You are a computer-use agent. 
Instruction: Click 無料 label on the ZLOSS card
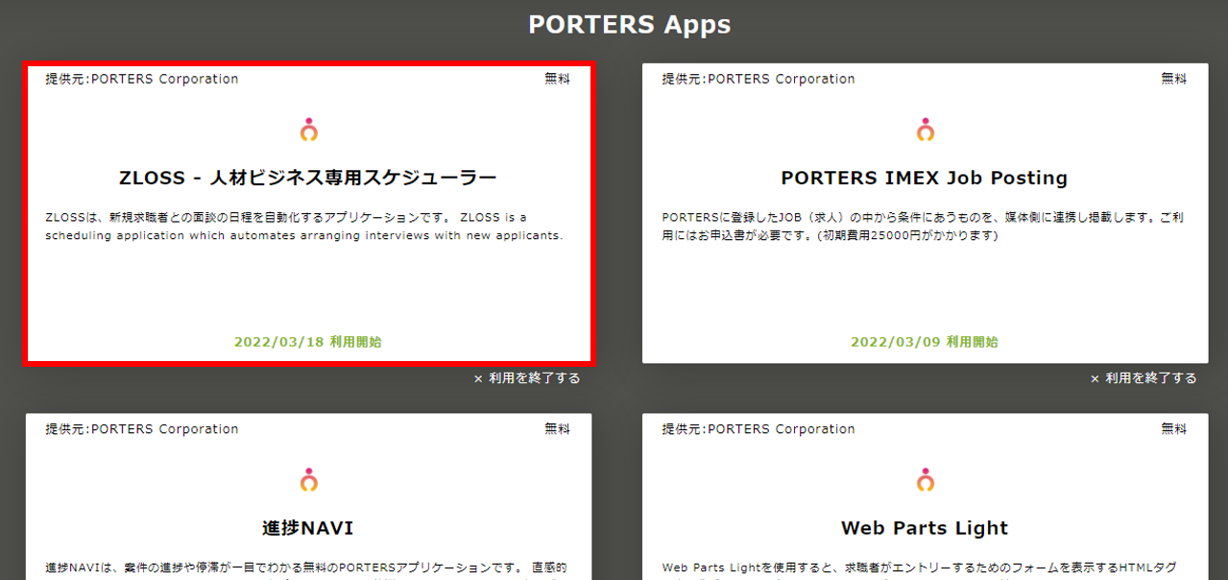point(558,79)
